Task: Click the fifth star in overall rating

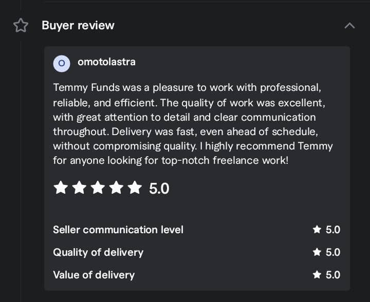Action: coord(135,188)
